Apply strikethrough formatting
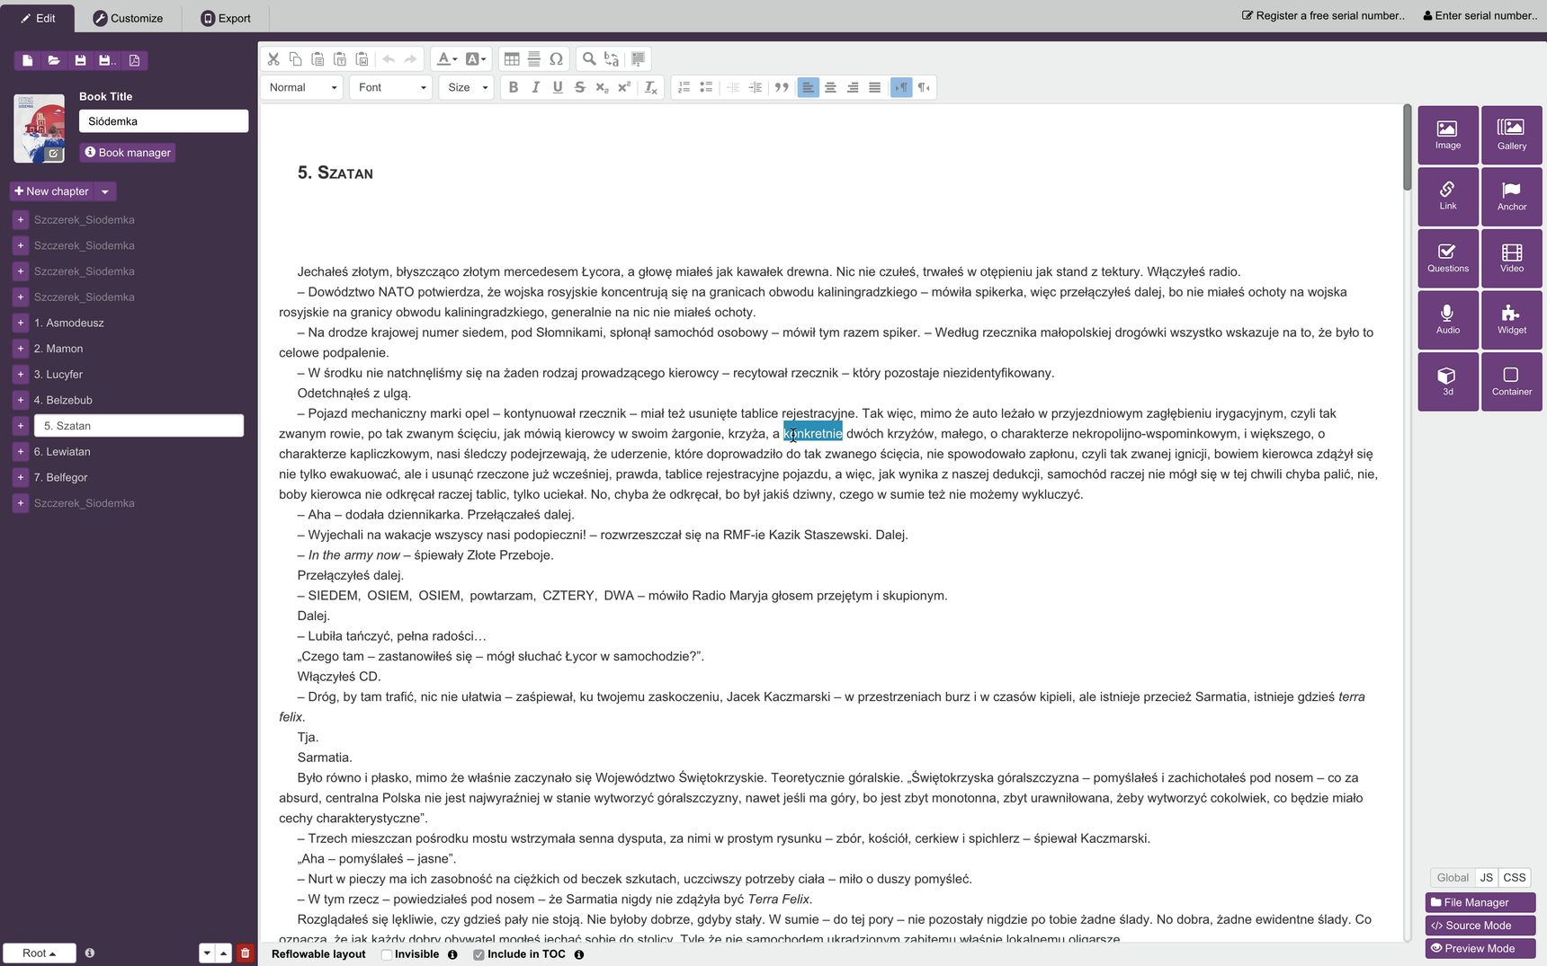This screenshot has height=966, width=1547. point(580,87)
